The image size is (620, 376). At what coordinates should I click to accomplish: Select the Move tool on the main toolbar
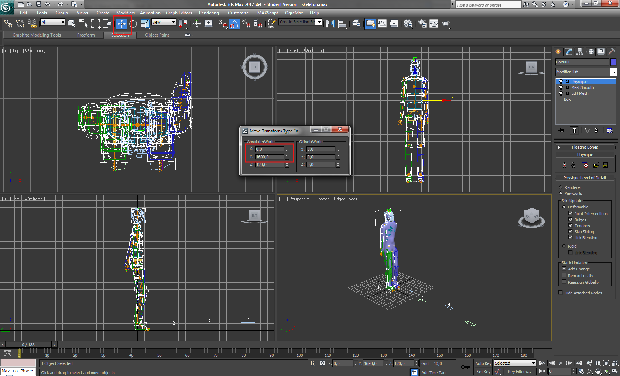click(x=121, y=24)
